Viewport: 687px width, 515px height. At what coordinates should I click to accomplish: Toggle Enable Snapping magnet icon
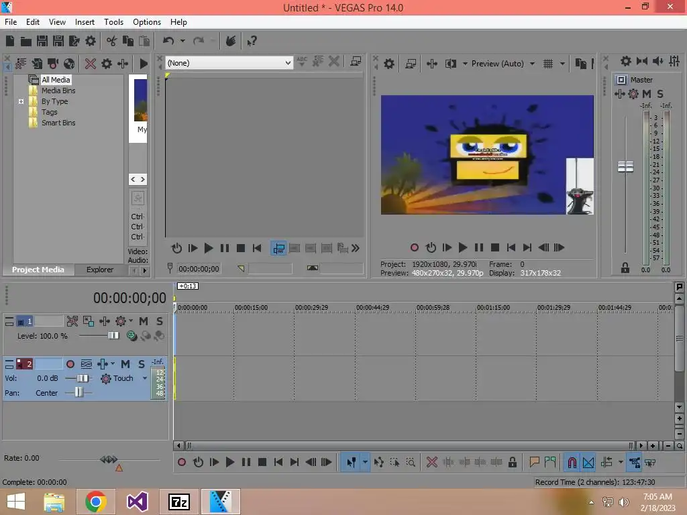pyautogui.click(x=572, y=462)
